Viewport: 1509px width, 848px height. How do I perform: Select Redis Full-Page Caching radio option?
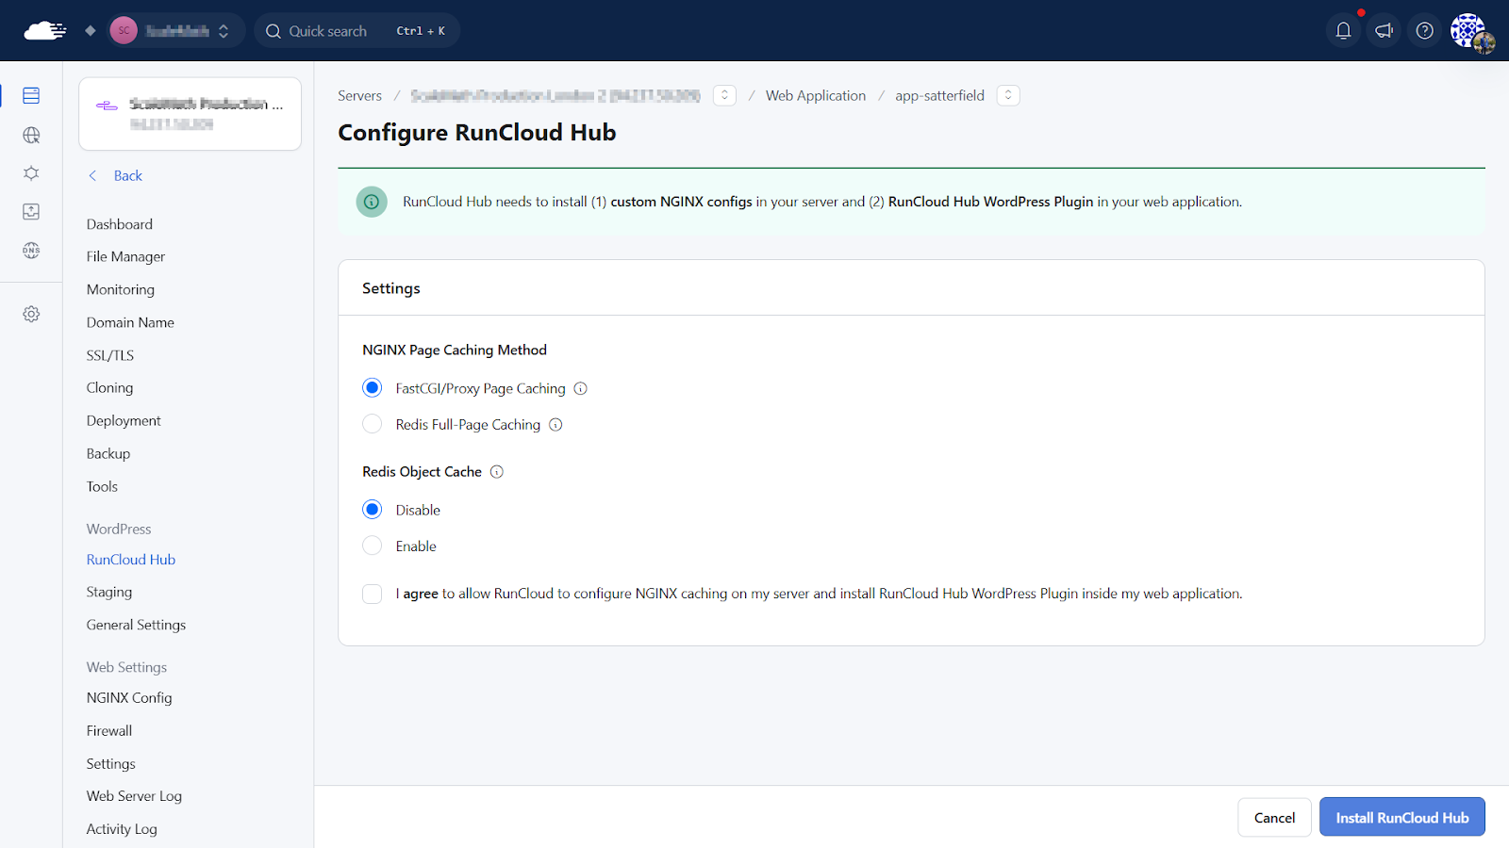373,425
